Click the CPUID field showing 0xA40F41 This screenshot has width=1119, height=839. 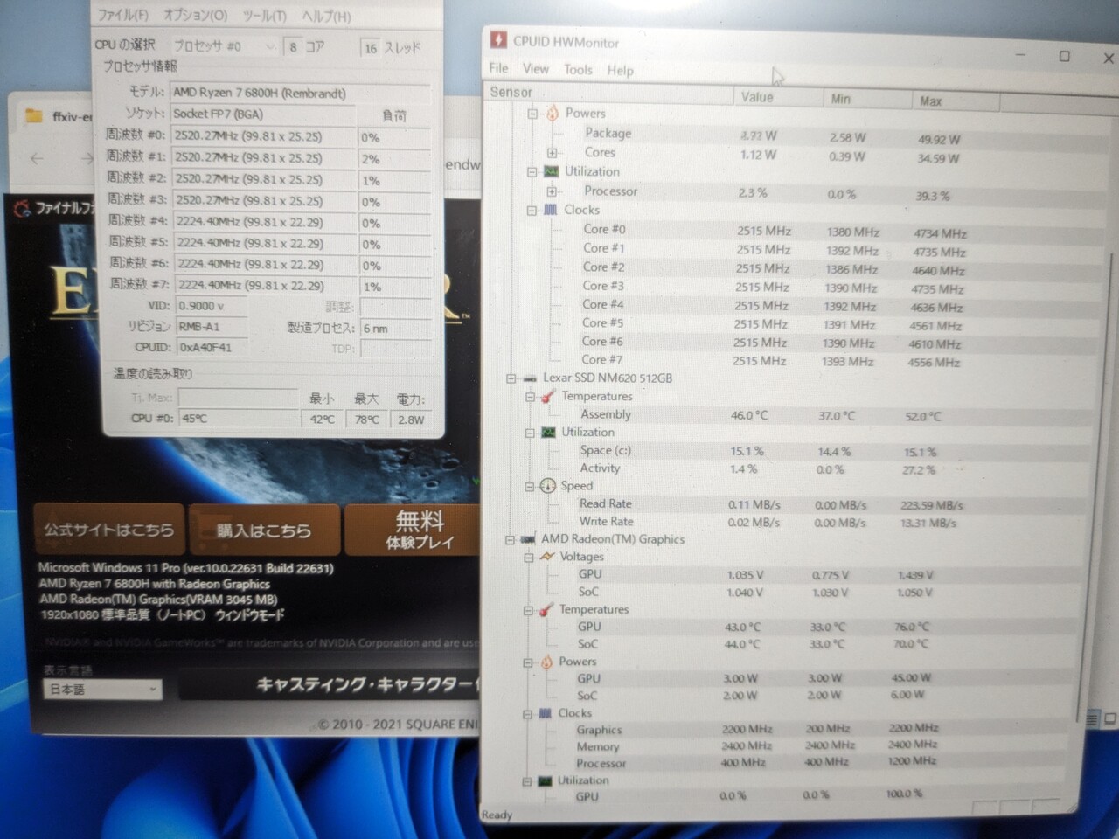pyautogui.click(x=211, y=347)
